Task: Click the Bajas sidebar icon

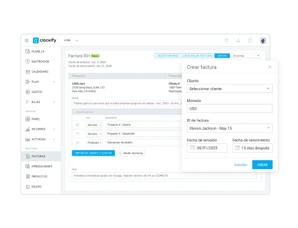Action: (x=27, y=102)
